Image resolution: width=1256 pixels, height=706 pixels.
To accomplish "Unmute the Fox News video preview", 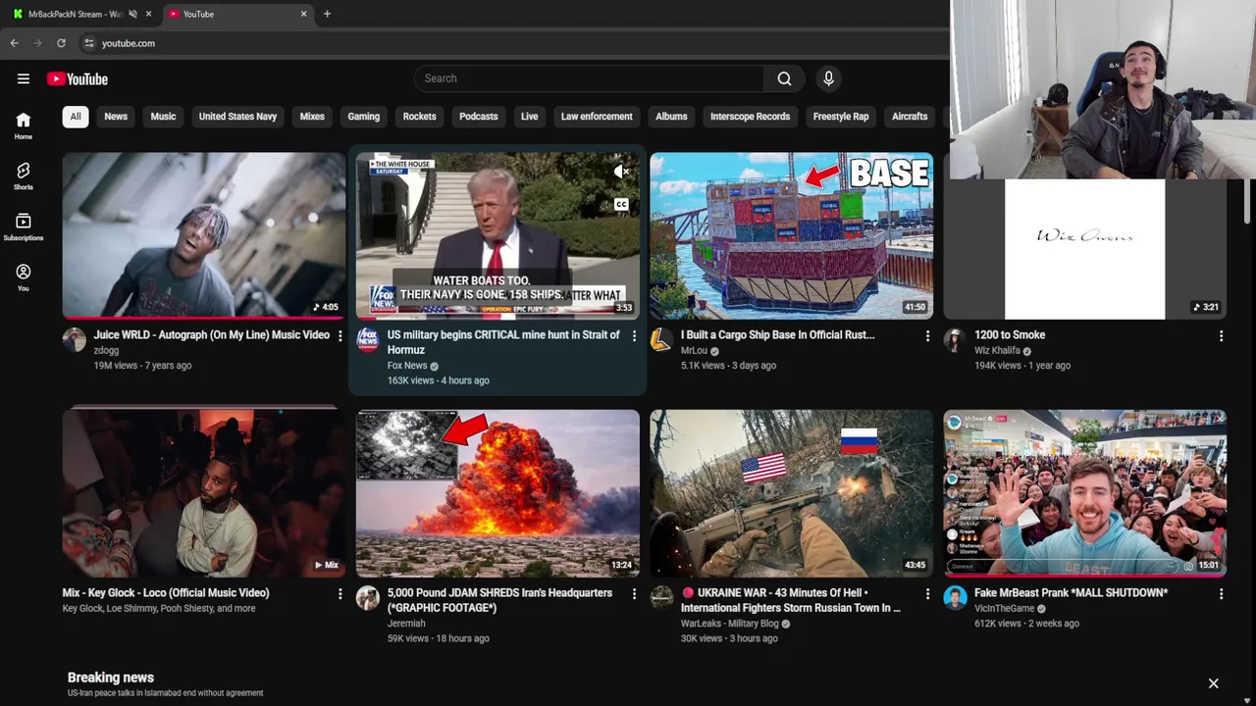I will (x=621, y=172).
